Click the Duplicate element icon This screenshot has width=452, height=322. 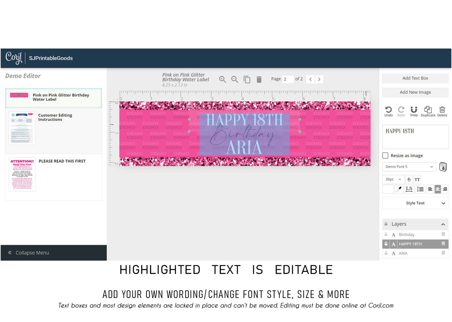(428, 111)
